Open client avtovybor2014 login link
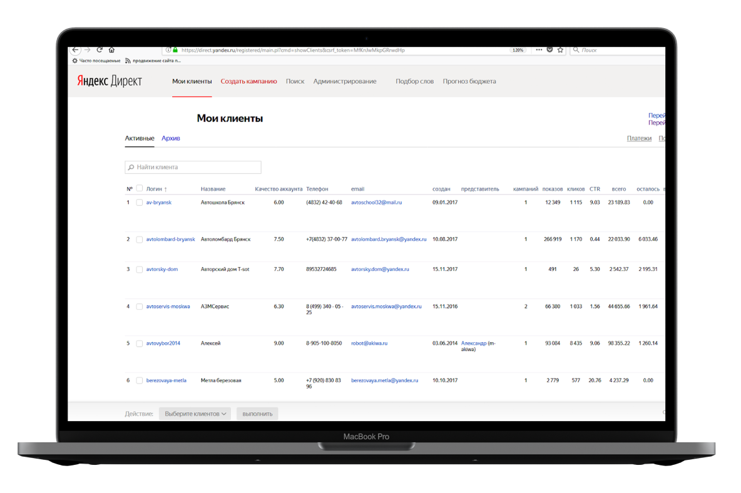741x493 pixels. 163,343
